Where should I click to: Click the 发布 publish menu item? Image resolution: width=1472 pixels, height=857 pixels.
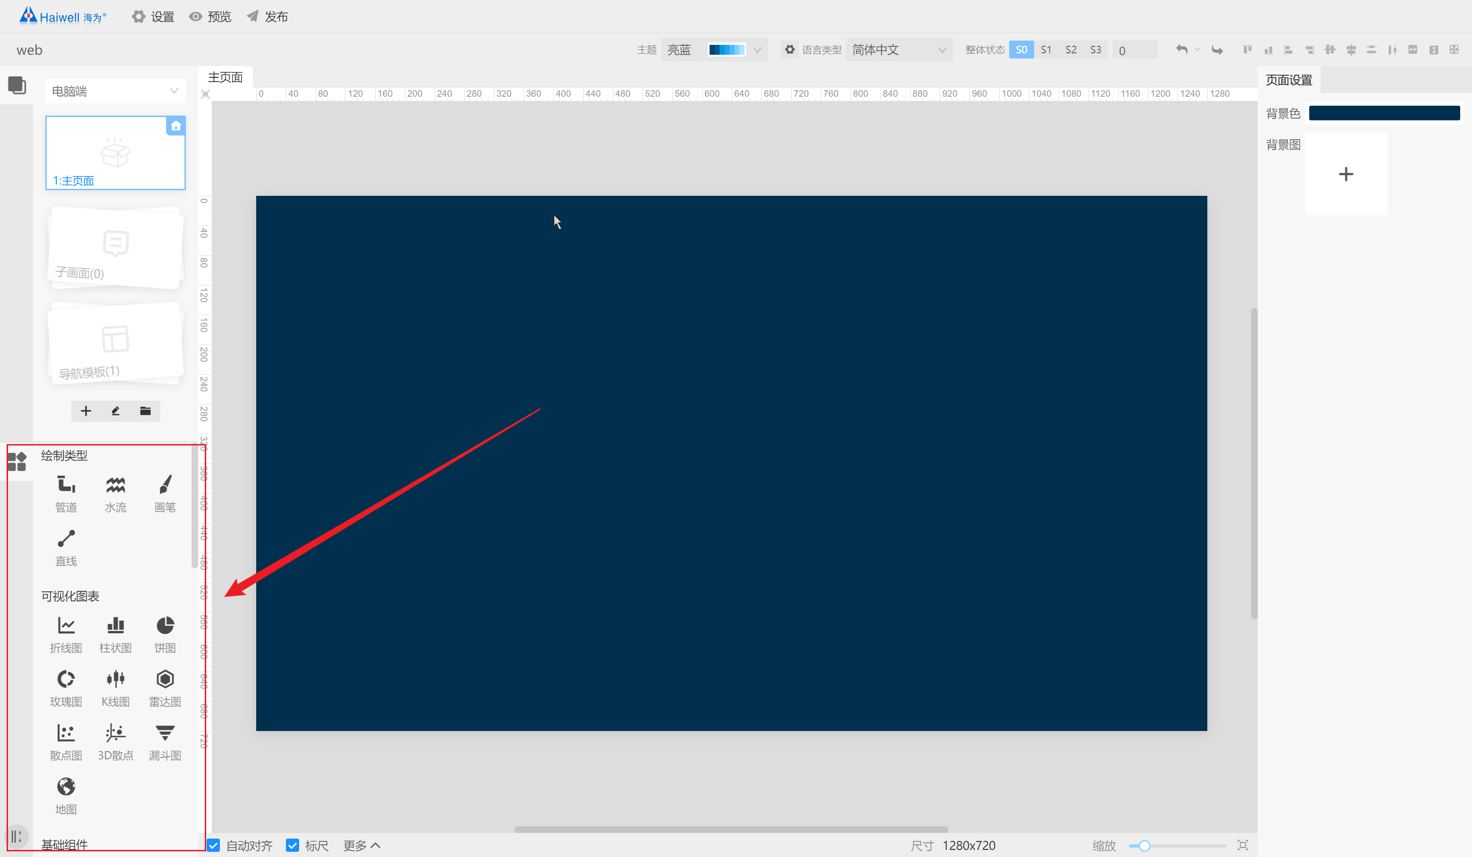pyautogui.click(x=268, y=17)
